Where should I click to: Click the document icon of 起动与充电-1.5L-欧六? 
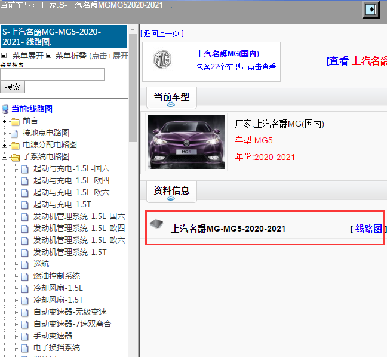pyautogui.click(x=24, y=193)
